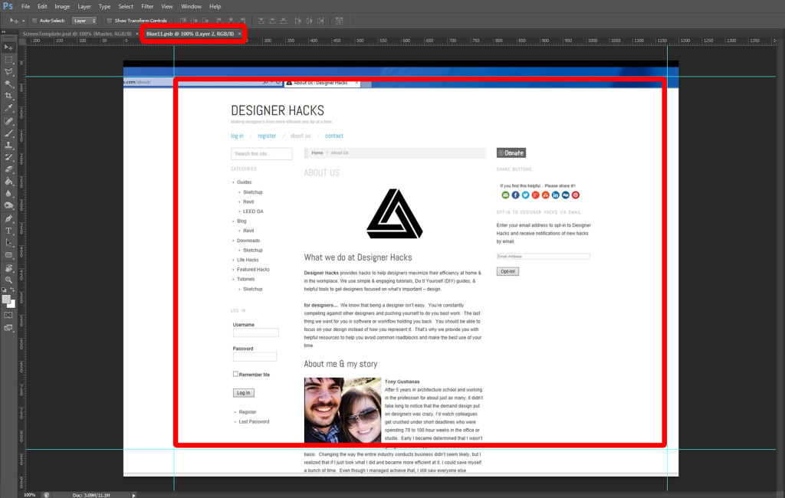Select the Eyedropper tool
Viewport: 785px width, 498px height.
point(8,108)
